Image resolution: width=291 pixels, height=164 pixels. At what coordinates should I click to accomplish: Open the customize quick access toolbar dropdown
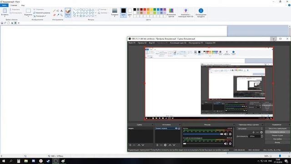(19, 23)
